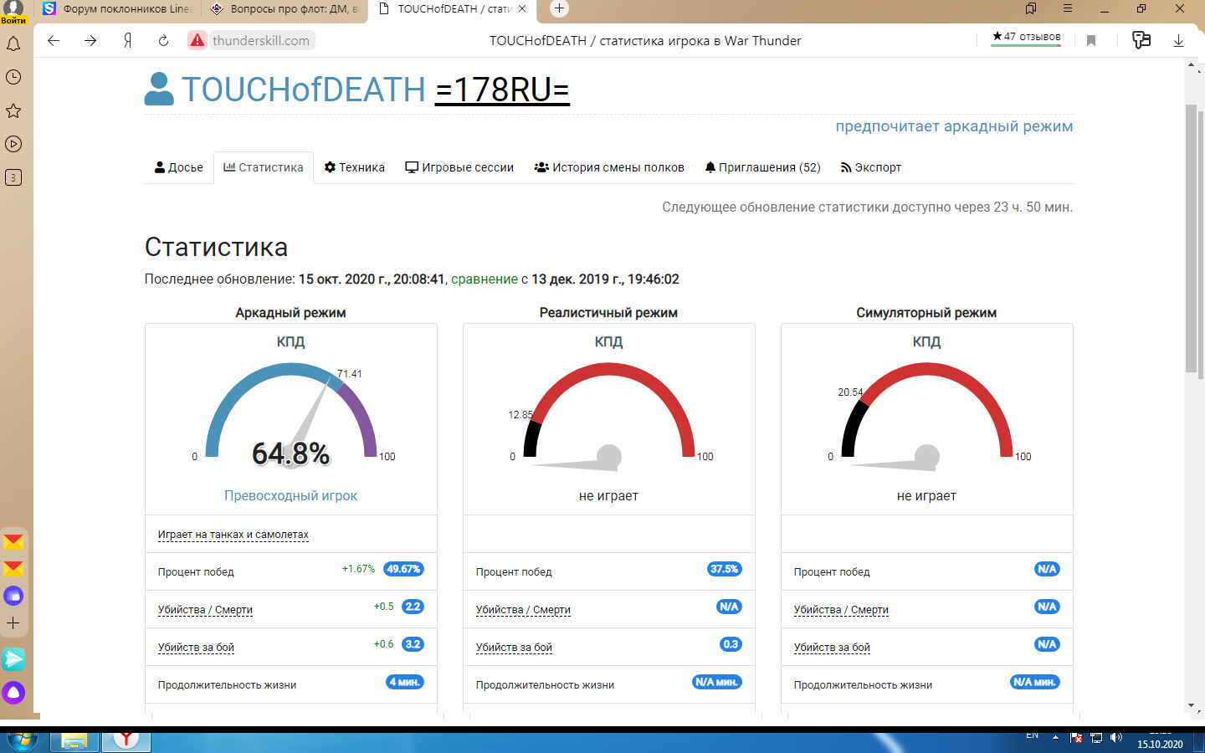Click the red site security warning icon
Screen dimensions: 1205x753
pyautogui.click(x=197, y=40)
